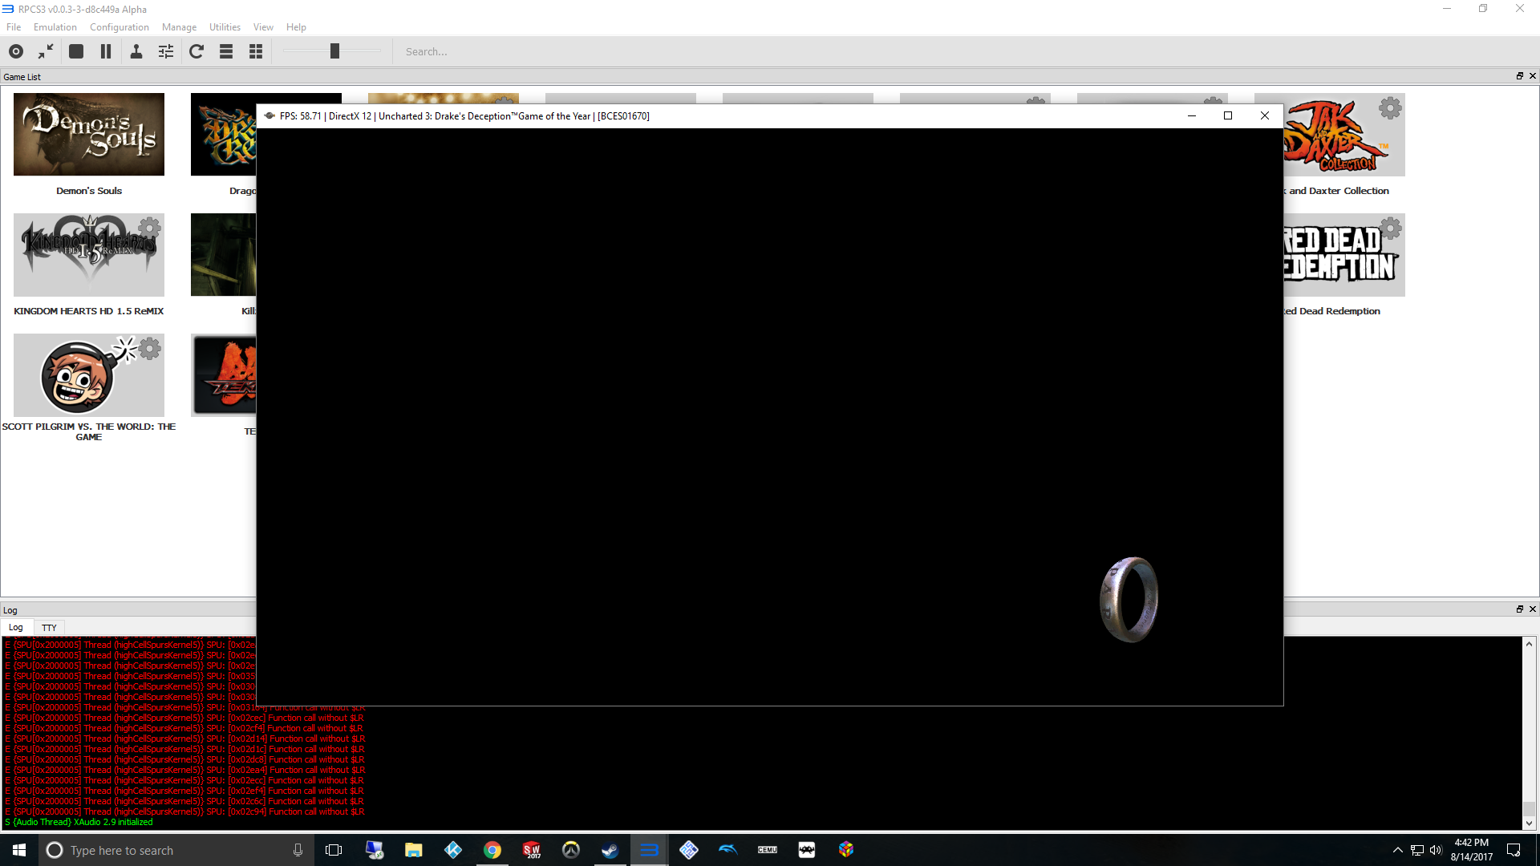Screen dimensions: 1540x866
Task: Click the 'Demon's Souls' title text
Action: (89, 191)
